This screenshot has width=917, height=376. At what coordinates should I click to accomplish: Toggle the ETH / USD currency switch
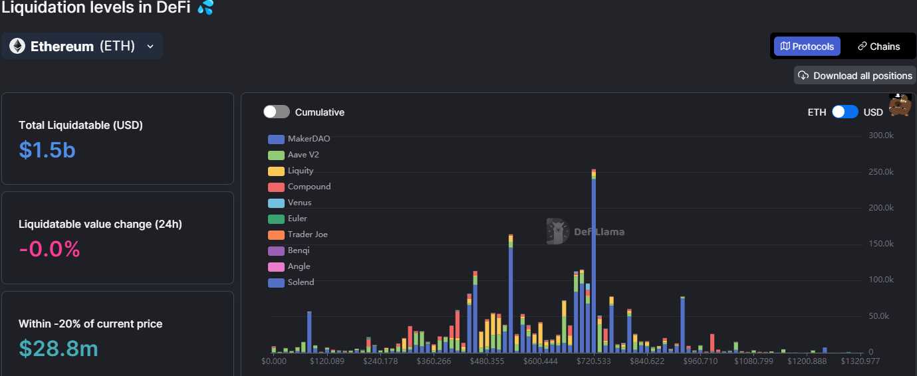[845, 112]
